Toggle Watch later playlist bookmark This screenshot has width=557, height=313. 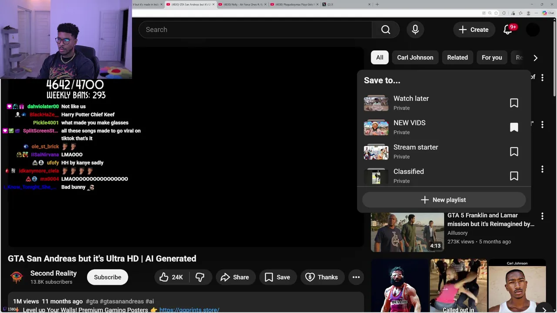tap(514, 103)
